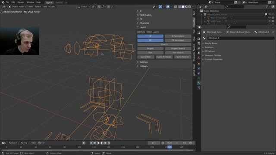Image resolution: width=276 pixels, height=155 pixels.
Task: Play the animation in reverse
Action: point(98,143)
